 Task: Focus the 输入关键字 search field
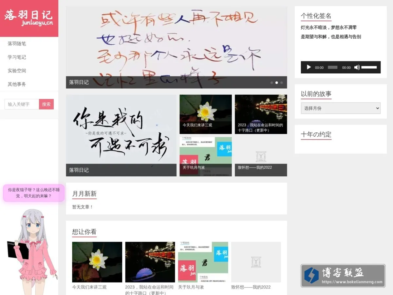(x=22, y=104)
